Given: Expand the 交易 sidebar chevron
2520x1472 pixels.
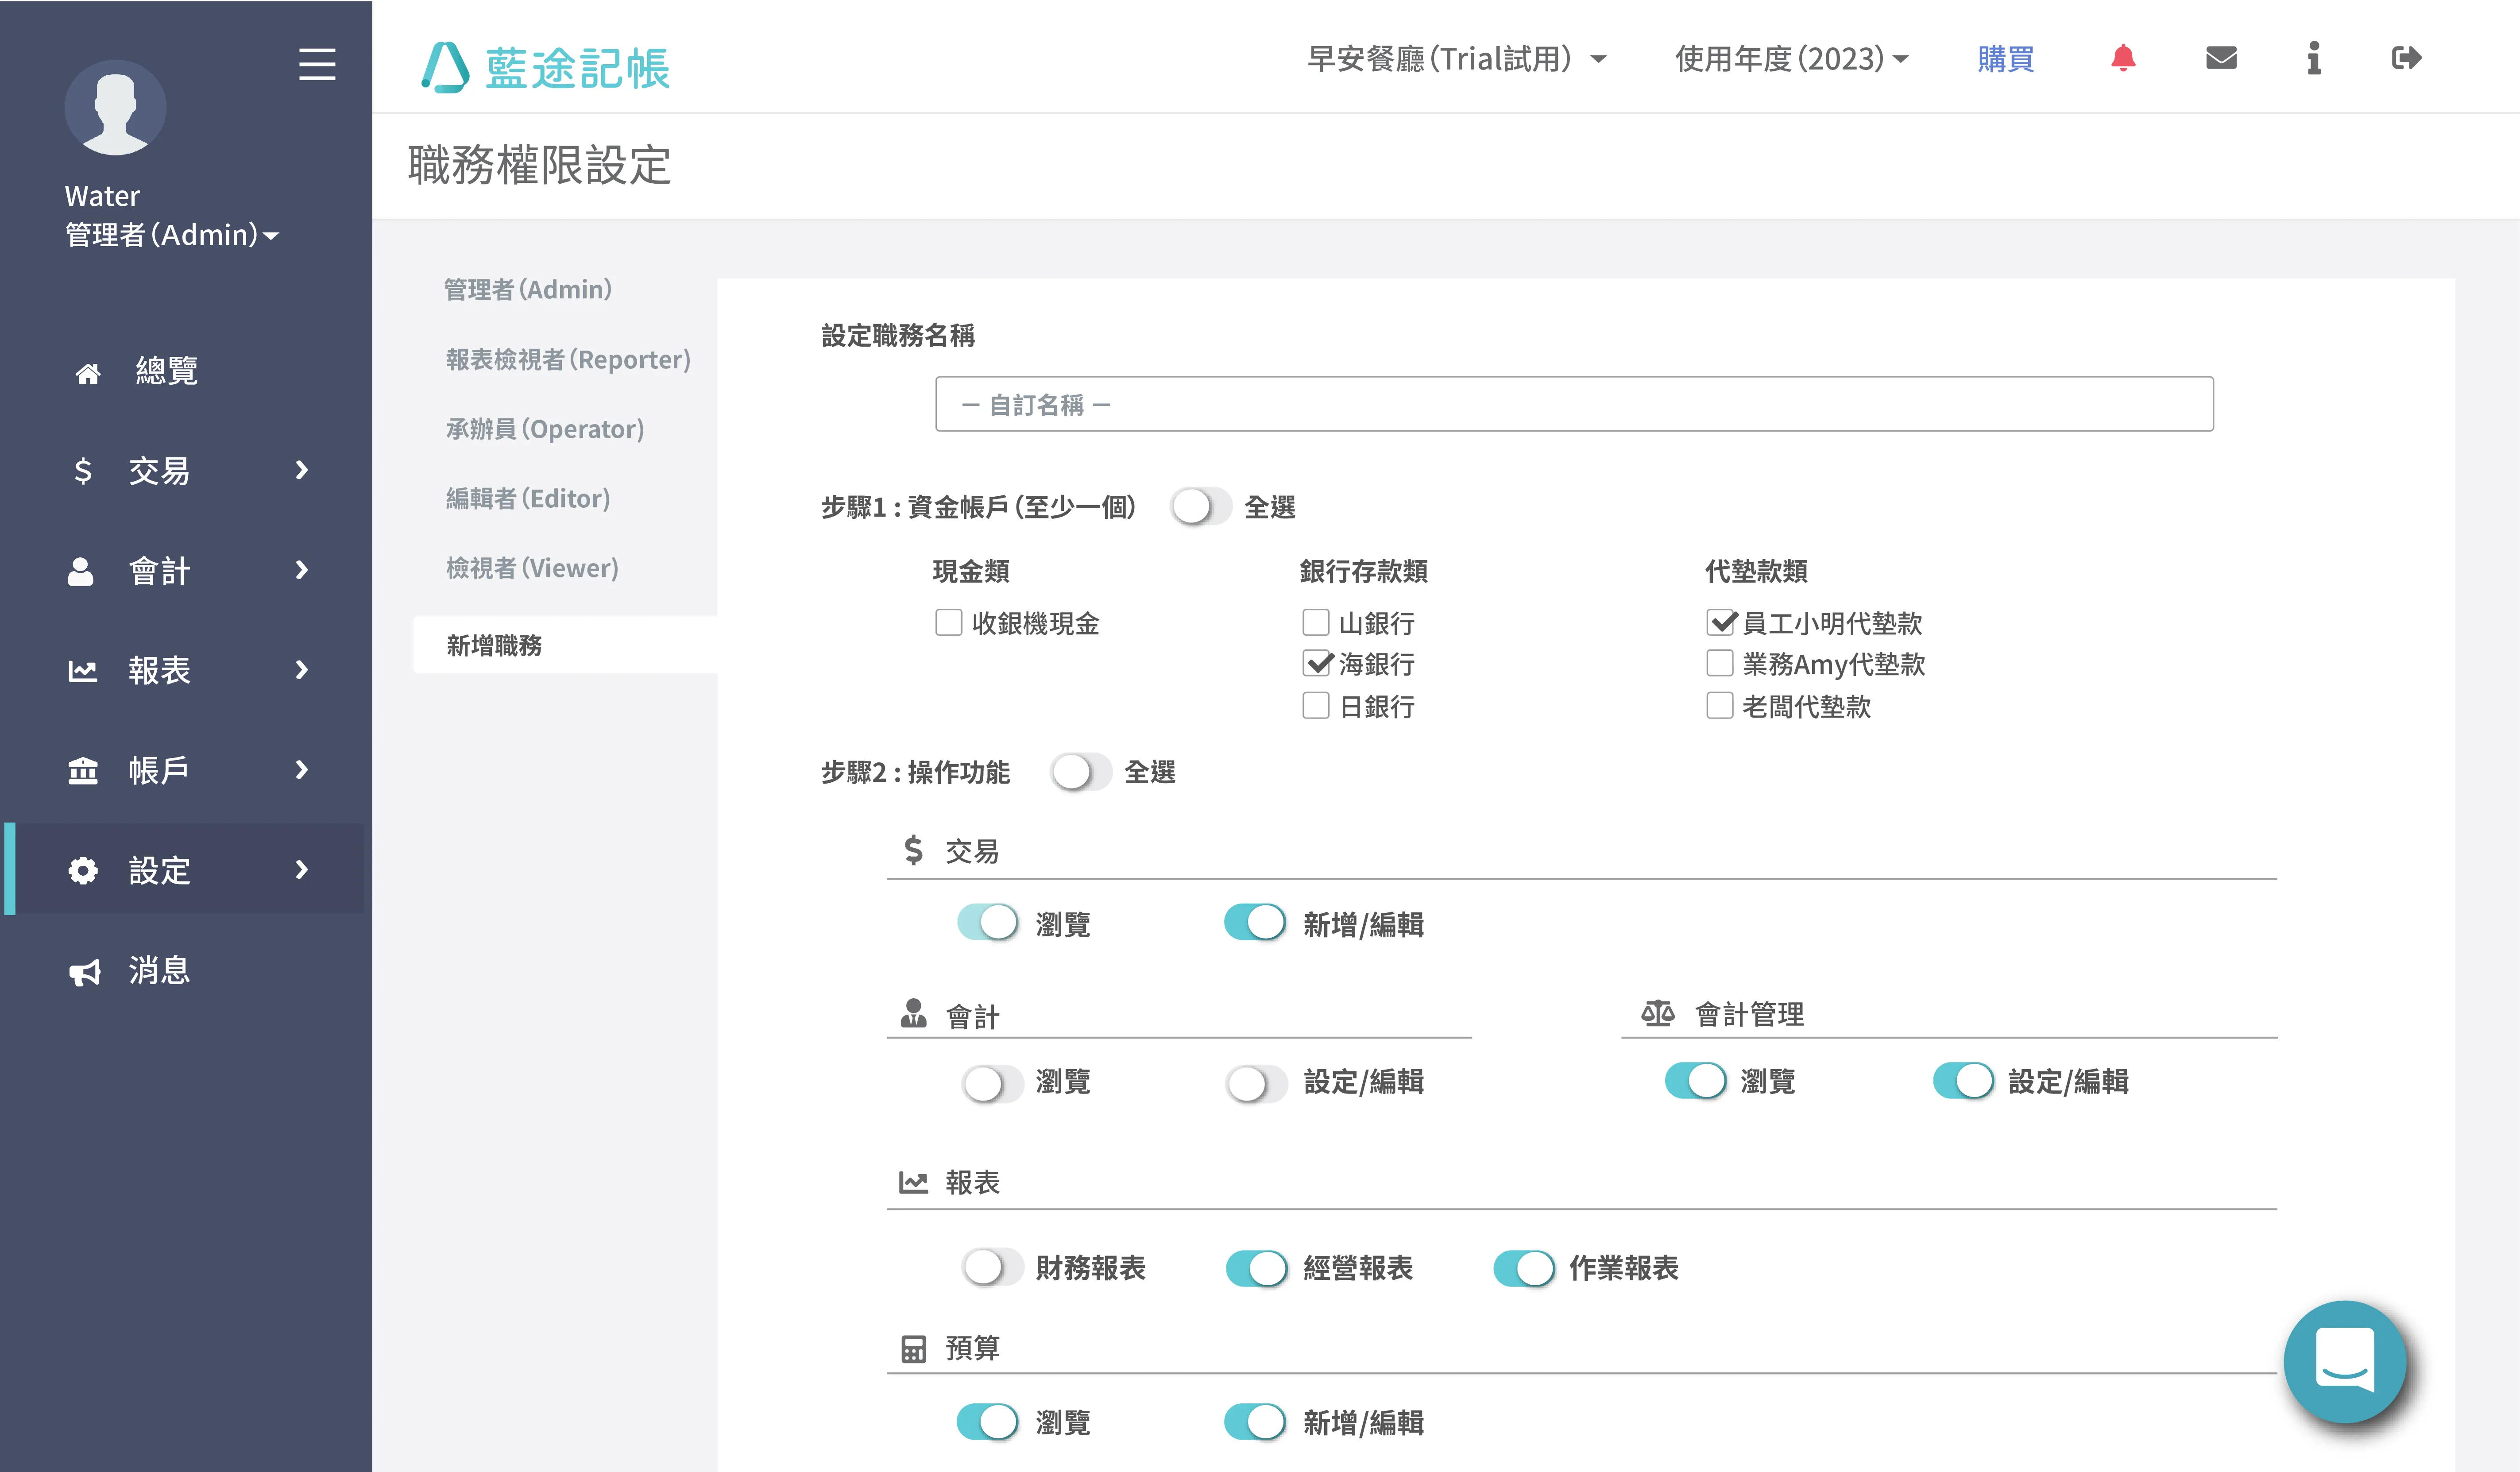Looking at the screenshot, I should [302, 470].
